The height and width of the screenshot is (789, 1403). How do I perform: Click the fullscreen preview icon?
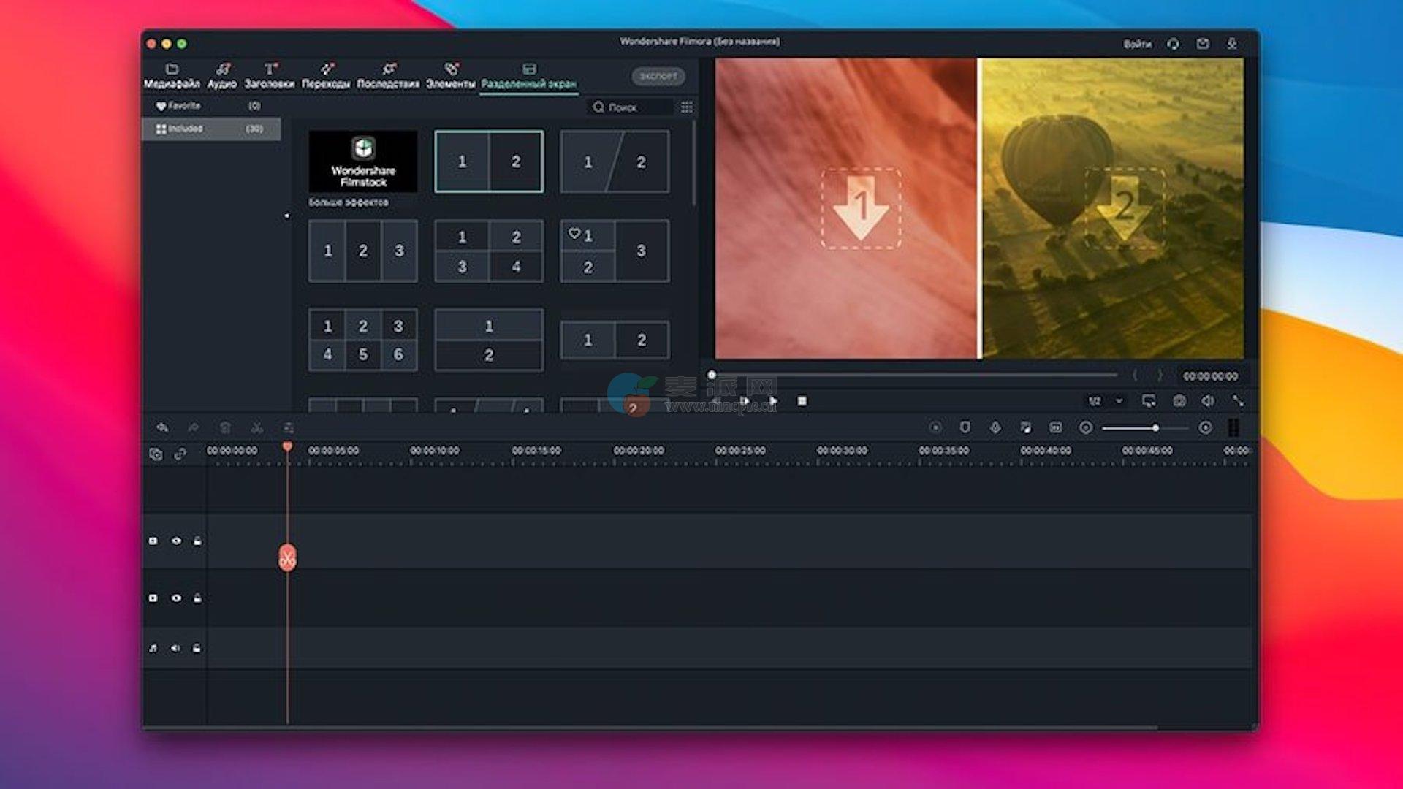tap(1238, 401)
